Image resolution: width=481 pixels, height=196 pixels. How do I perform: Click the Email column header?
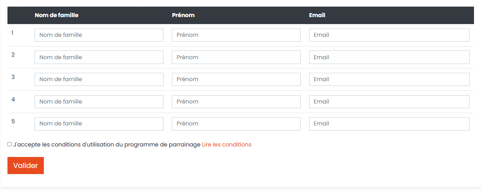(317, 15)
